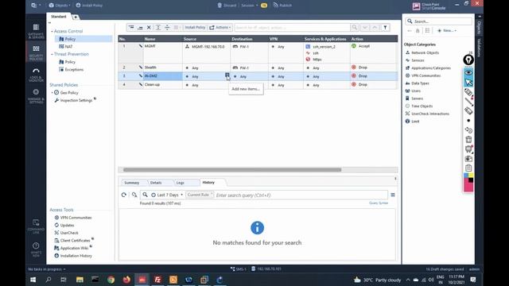Image resolution: width=509 pixels, height=286 pixels.
Task: Open Session dropdown menu
Action: 249,6
